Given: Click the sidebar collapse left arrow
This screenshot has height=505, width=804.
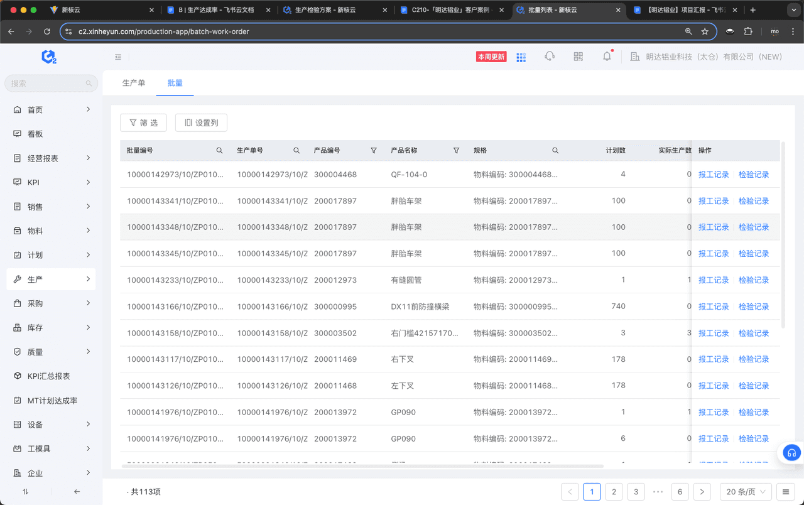Looking at the screenshot, I should [77, 492].
